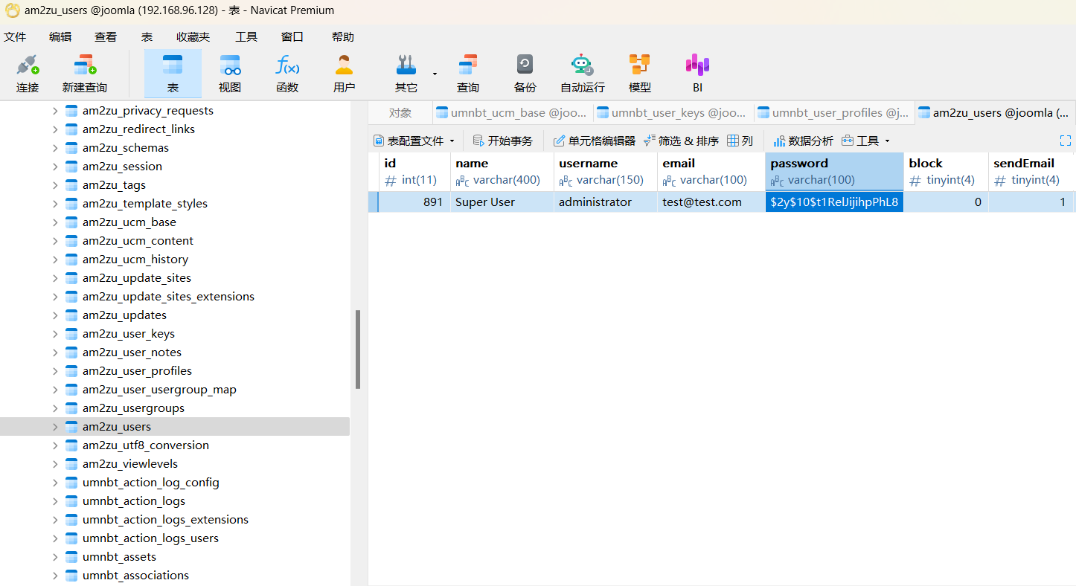Expand the am2zu_usergroups table node
1076x586 pixels.
pos(55,408)
